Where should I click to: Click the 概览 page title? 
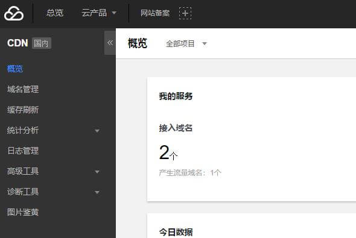[138, 43]
